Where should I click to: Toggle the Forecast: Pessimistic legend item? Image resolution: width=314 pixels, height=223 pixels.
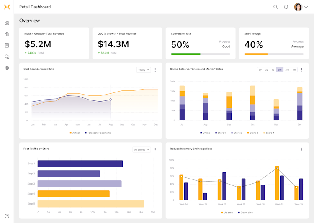98,133
